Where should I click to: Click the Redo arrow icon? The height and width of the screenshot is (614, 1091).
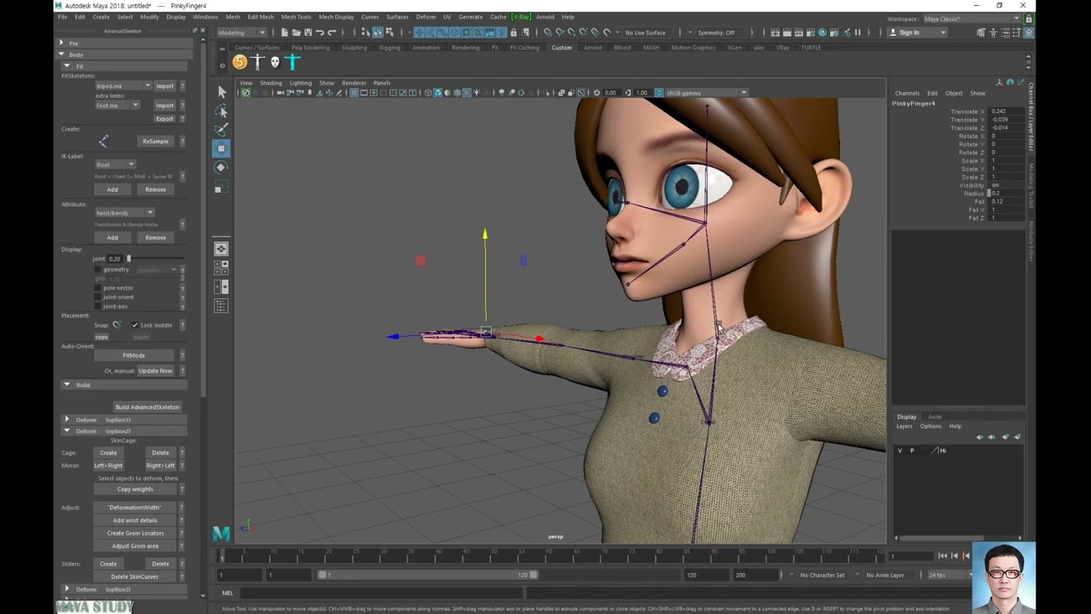tap(332, 32)
